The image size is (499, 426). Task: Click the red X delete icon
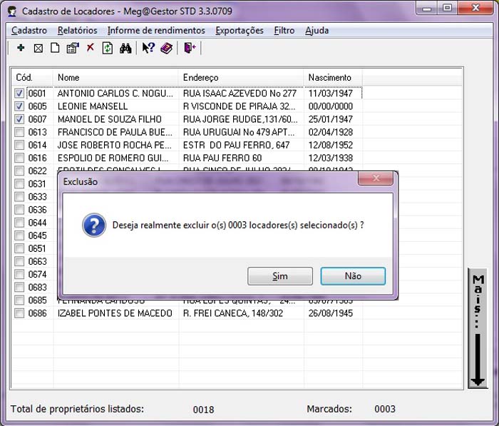(90, 48)
